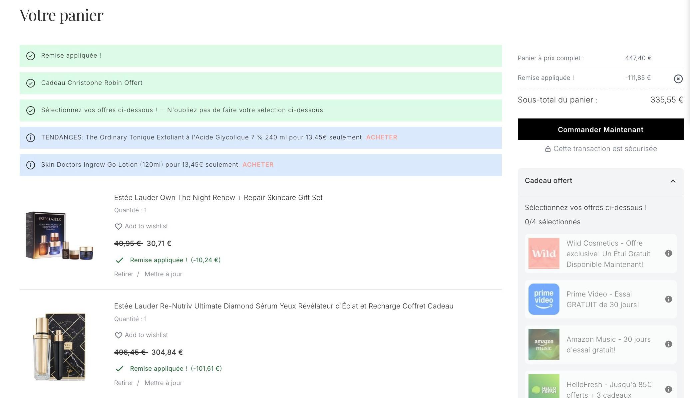Click 'Retirer' under Own The Night gift set
This screenshot has width=690, height=398.
point(124,274)
